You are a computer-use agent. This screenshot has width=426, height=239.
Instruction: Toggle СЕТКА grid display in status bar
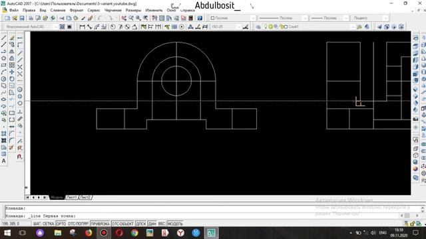(x=48, y=224)
